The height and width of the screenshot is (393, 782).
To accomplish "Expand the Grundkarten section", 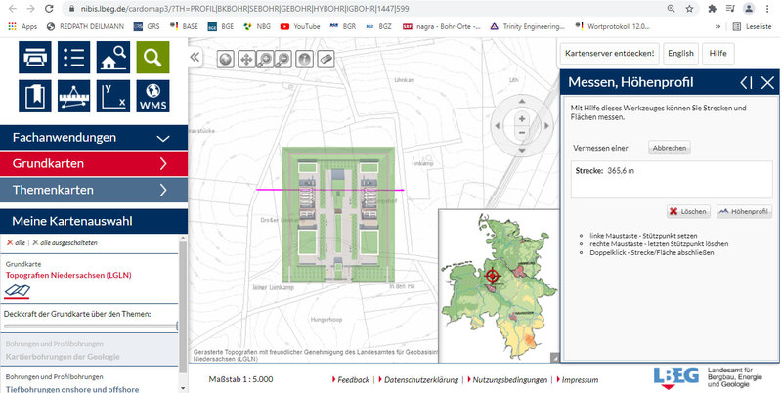I will (92, 163).
